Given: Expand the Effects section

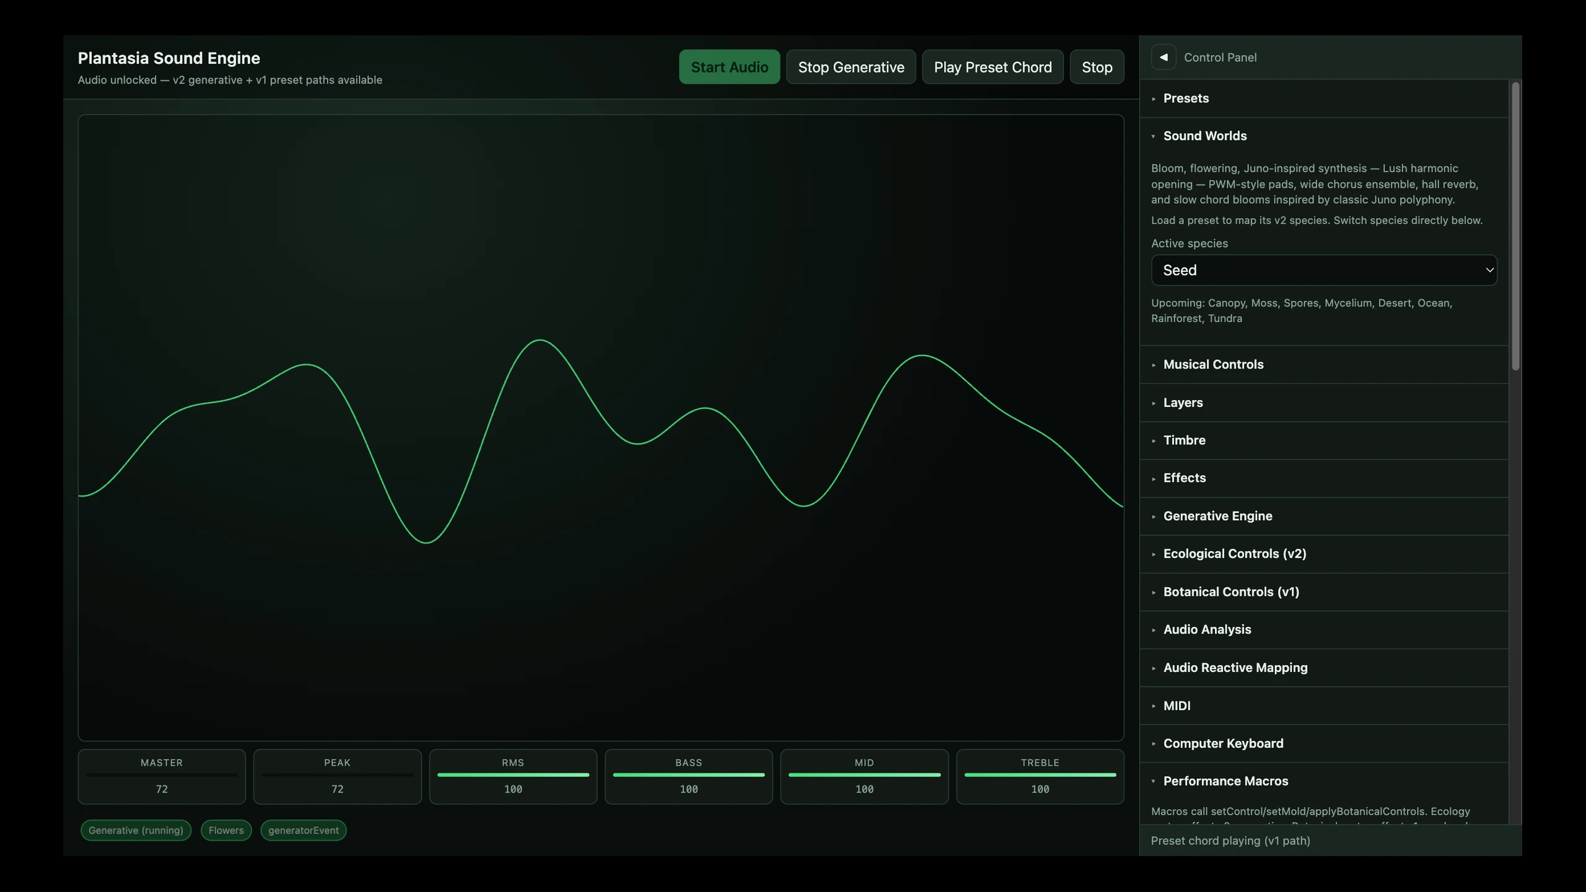Looking at the screenshot, I should click(x=1324, y=478).
